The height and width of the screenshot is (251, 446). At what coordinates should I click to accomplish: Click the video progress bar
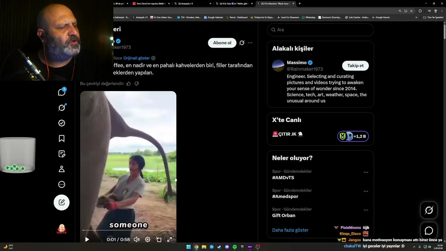tap(128, 230)
